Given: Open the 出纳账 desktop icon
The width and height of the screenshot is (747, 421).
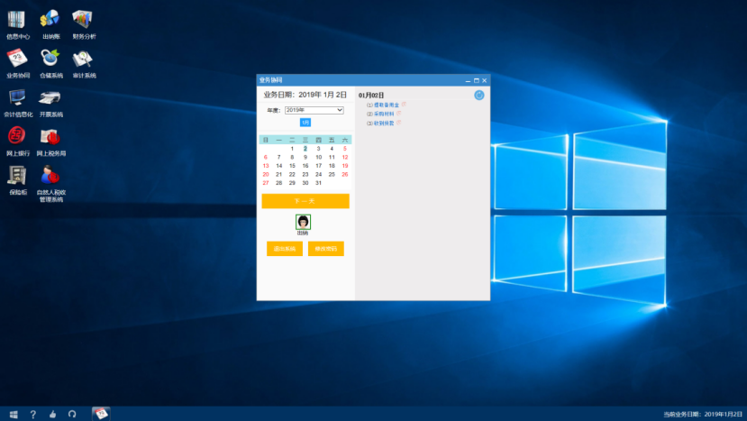Looking at the screenshot, I should 50,24.
